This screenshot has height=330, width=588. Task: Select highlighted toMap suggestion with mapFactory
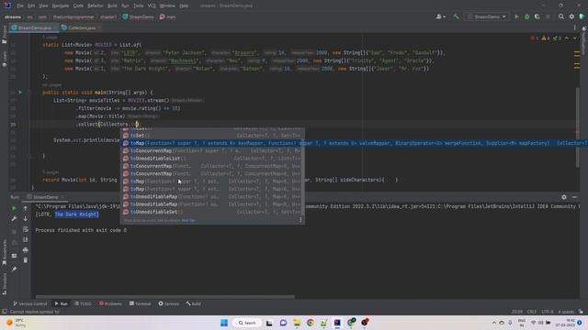[354, 143]
